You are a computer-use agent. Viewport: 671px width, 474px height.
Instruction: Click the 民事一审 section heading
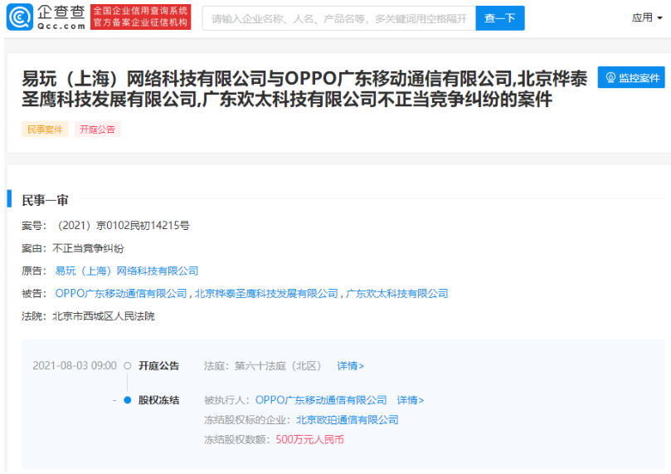[45, 200]
